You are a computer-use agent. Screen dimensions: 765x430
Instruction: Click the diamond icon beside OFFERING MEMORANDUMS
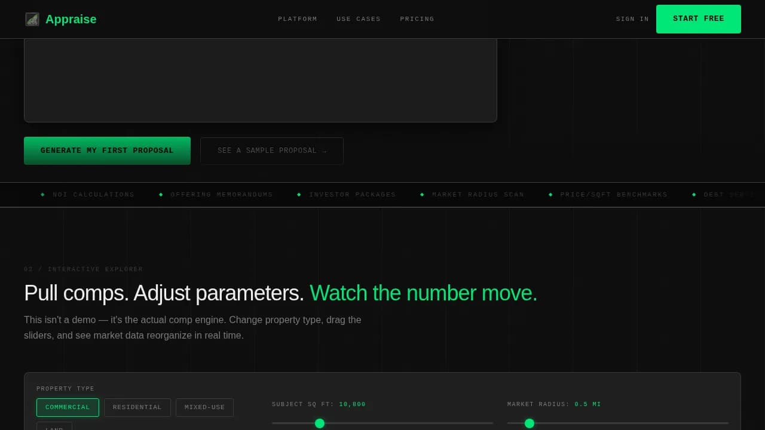pos(161,194)
